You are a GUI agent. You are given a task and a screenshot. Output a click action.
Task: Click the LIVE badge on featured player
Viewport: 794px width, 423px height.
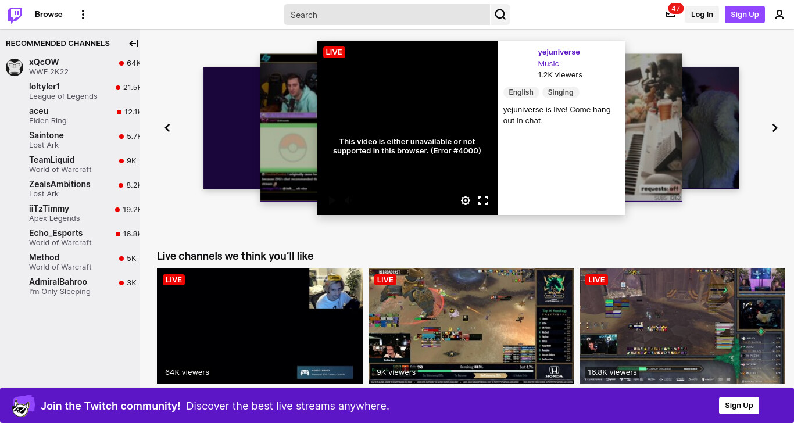click(x=334, y=52)
